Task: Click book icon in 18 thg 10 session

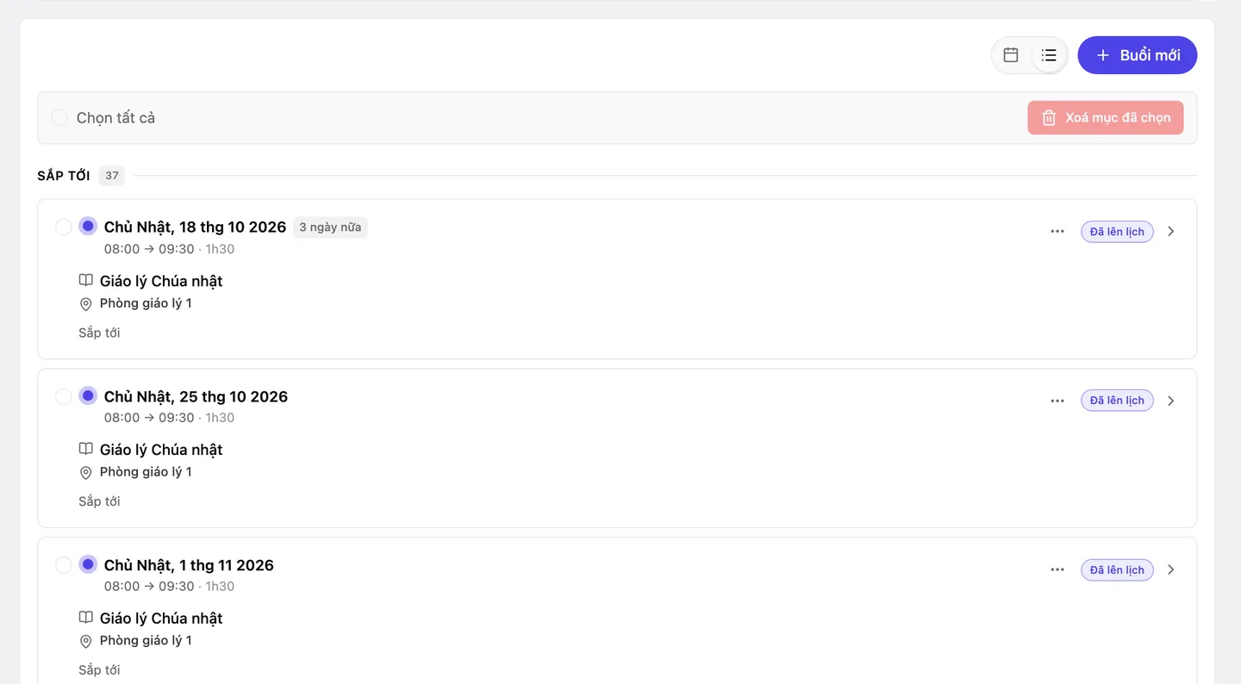Action: 86,281
